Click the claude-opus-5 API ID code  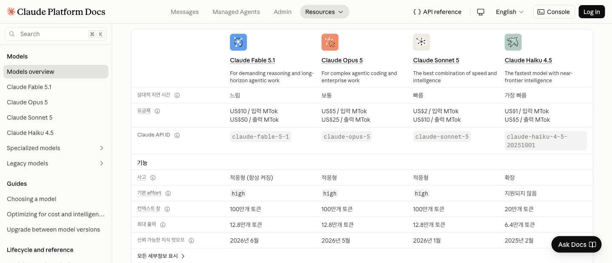point(347,137)
